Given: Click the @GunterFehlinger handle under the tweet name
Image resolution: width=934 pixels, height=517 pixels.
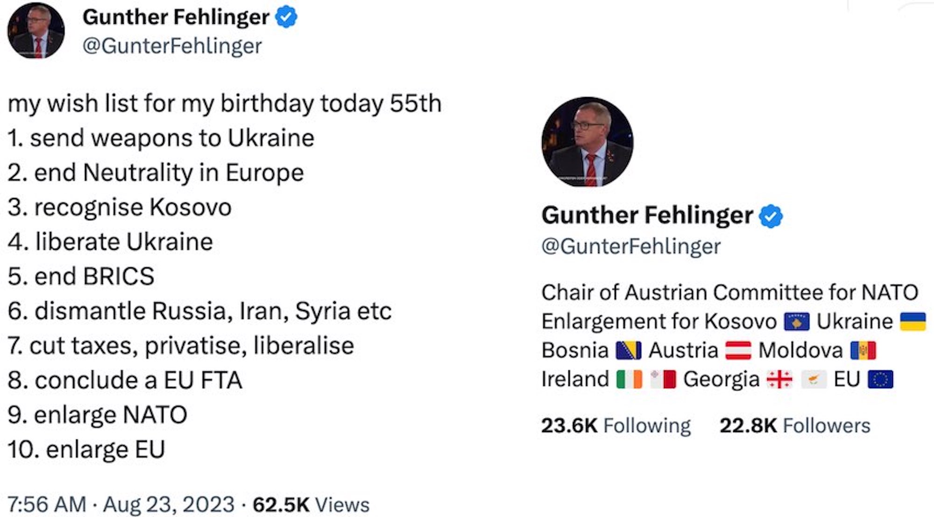Looking at the screenshot, I should (172, 46).
